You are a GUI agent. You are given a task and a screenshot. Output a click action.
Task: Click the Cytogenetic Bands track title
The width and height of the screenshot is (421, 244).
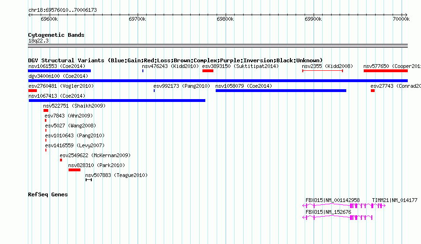[56, 35]
